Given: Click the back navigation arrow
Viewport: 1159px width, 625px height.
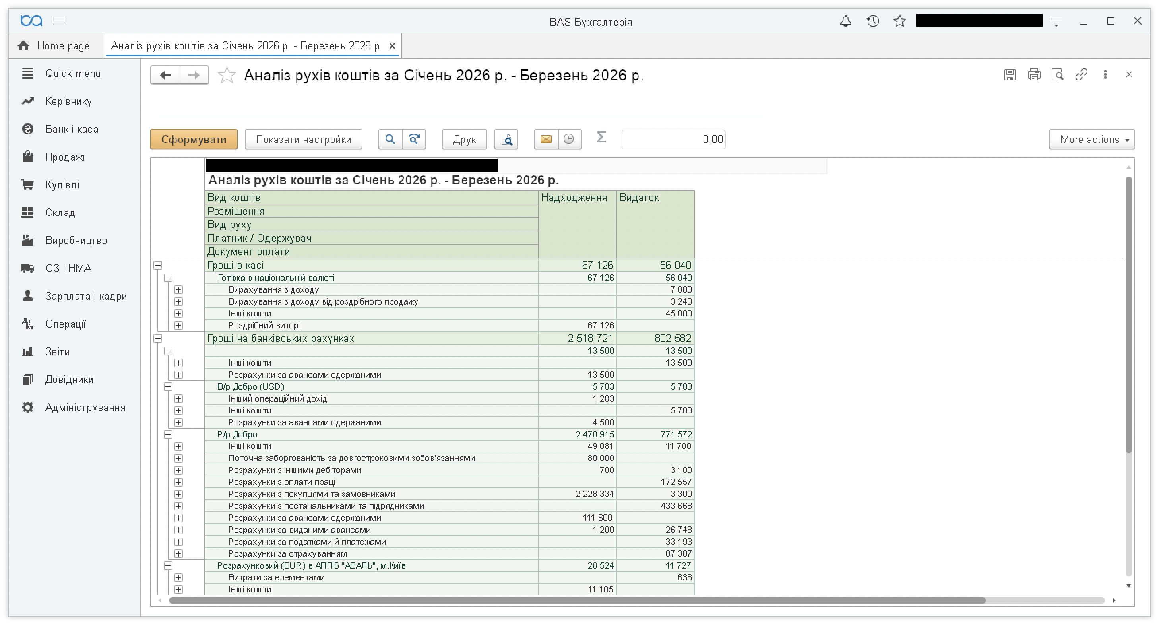Looking at the screenshot, I should [166, 75].
